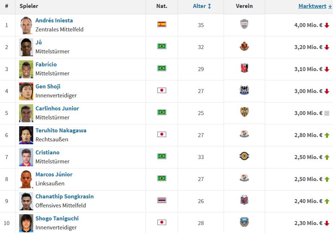Viewport: 333px width, 233px height.
Task: Click the Thai flag next to Chanathip Songkrasin
Action: pyautogui.click(x=161, y=200)
